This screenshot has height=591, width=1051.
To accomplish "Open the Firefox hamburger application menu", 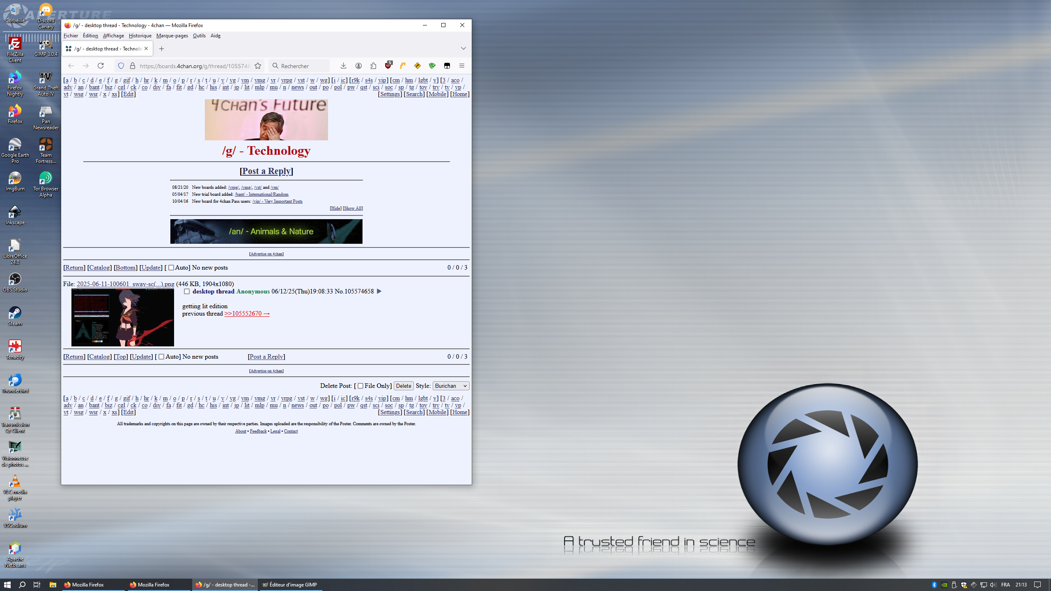I will click(x=462, y=66).
